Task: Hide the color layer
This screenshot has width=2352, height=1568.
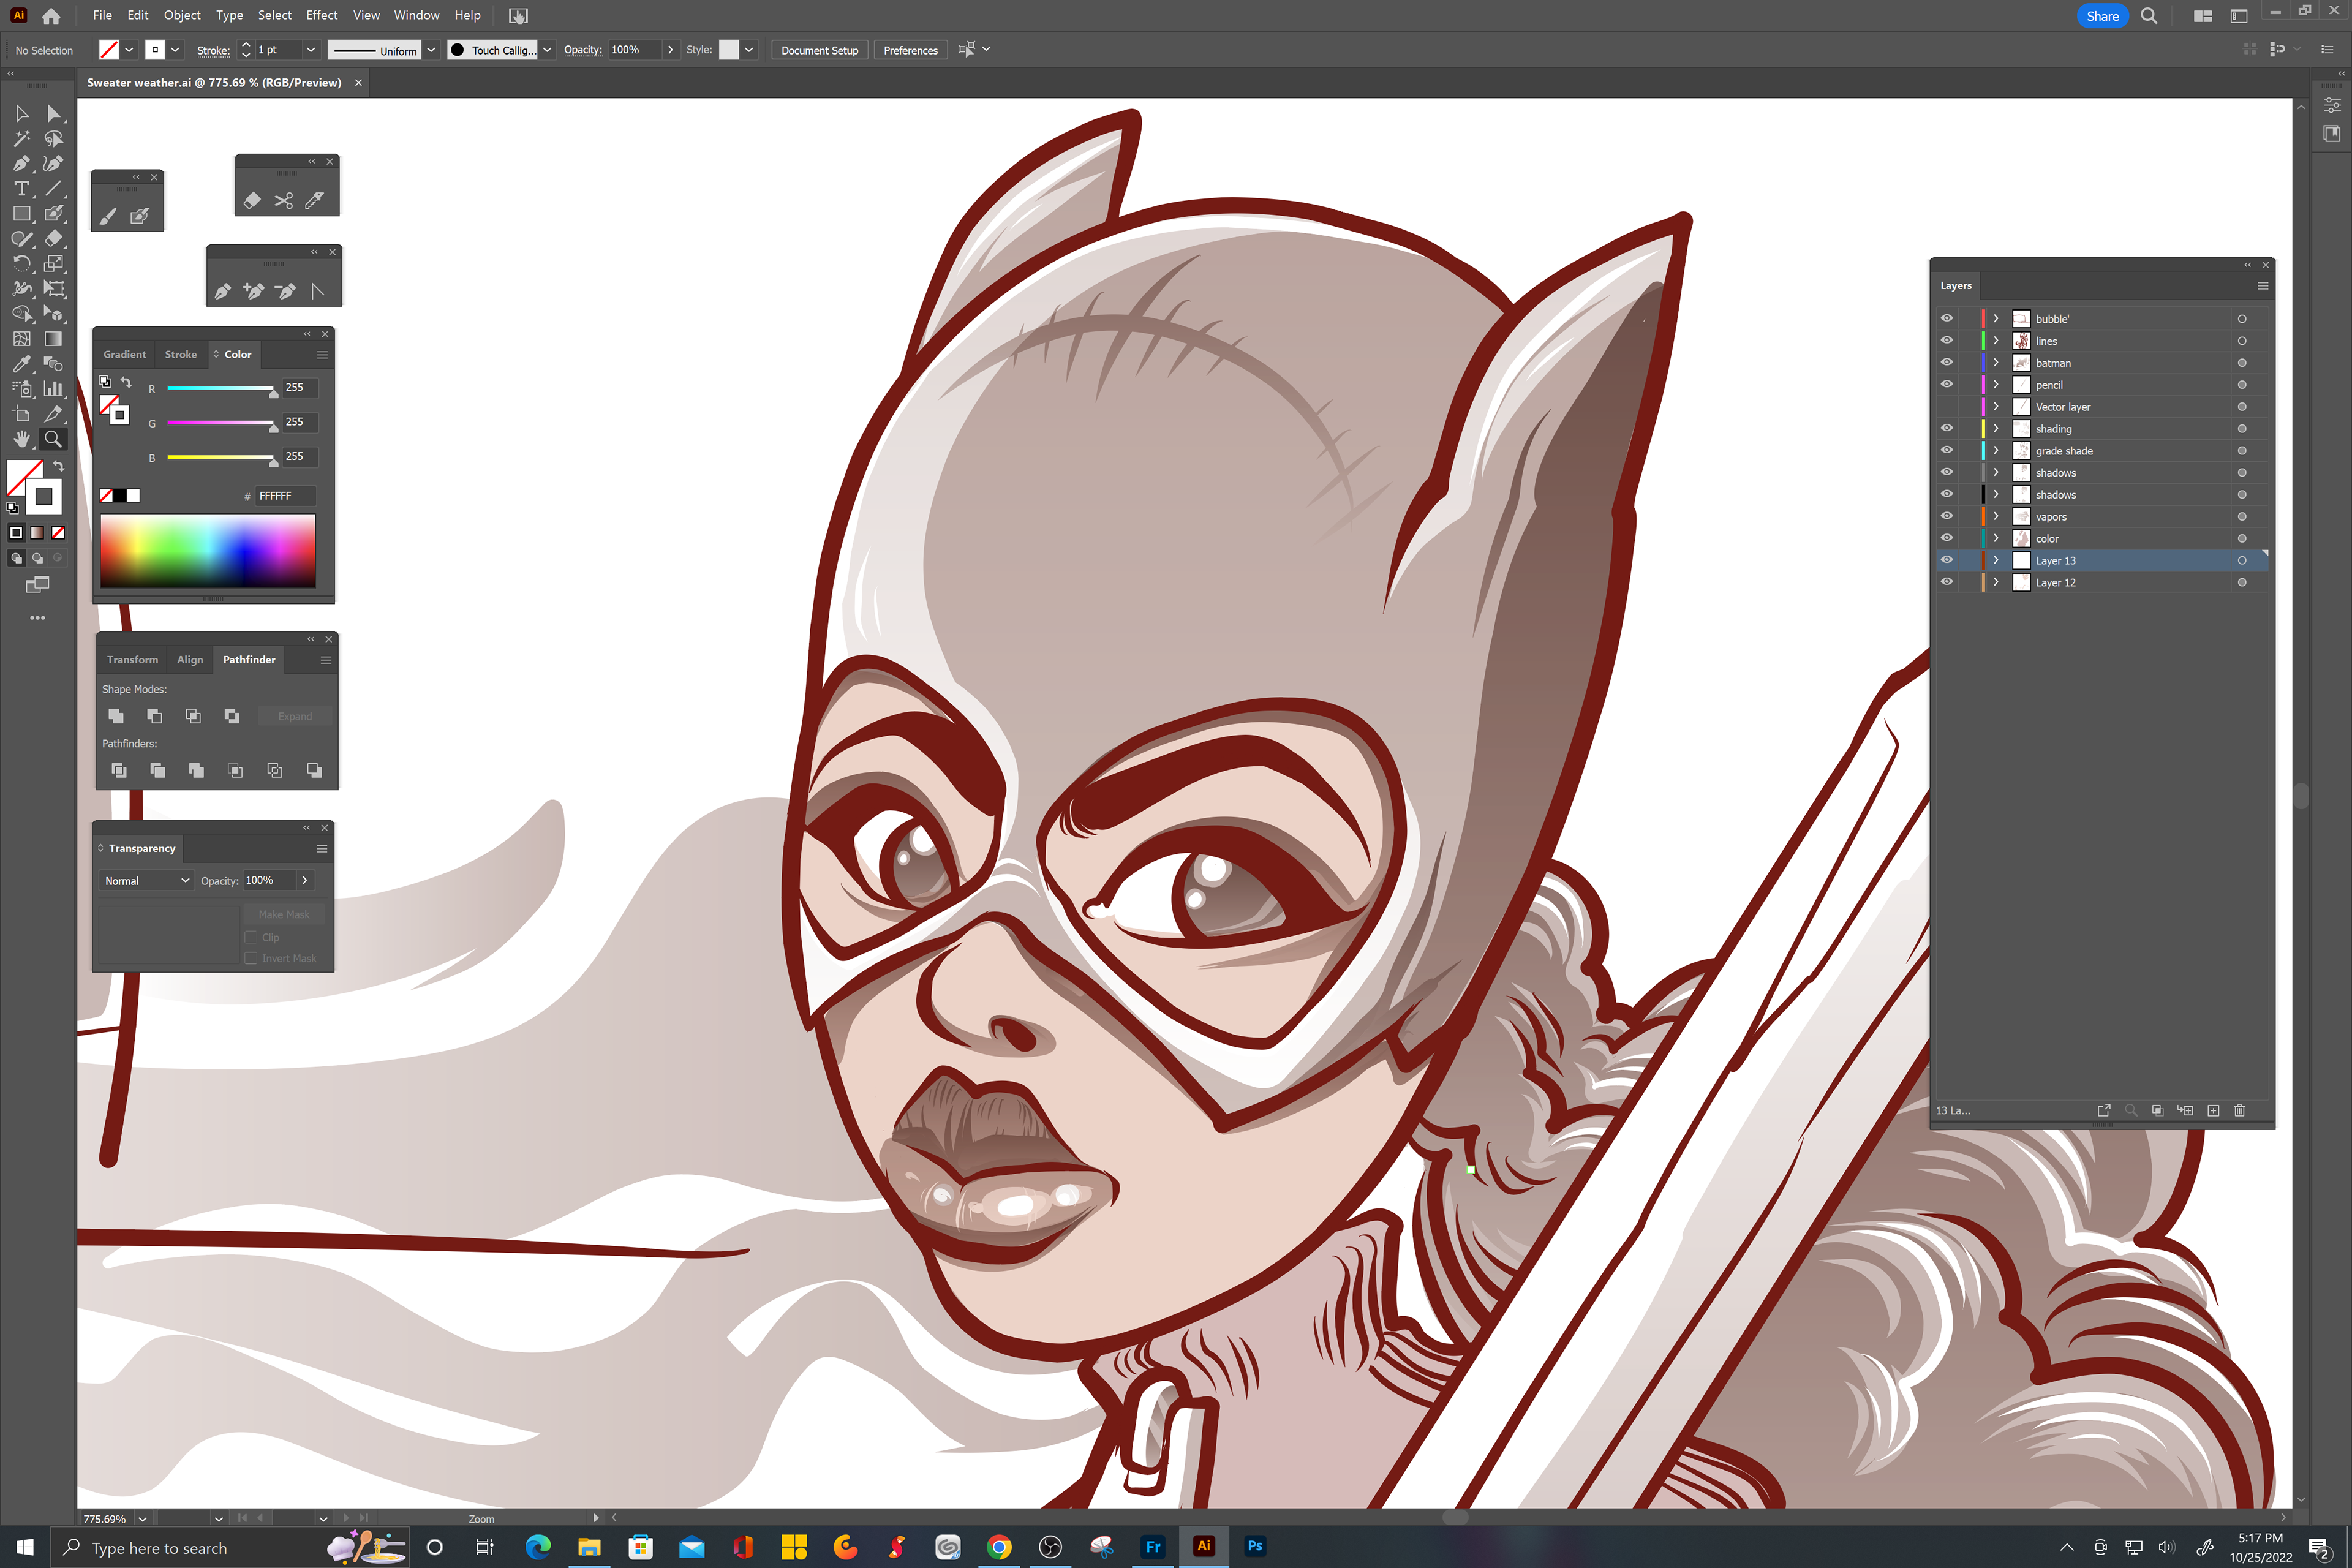Action: [x=1947, y=539]
